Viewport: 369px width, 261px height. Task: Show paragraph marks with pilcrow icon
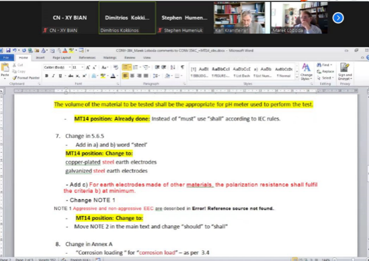[182, 67]
